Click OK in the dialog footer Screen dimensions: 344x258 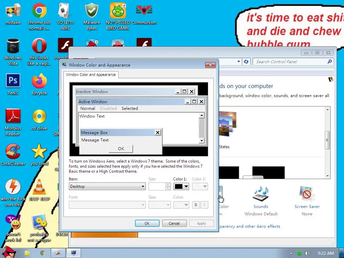[147, 223]
